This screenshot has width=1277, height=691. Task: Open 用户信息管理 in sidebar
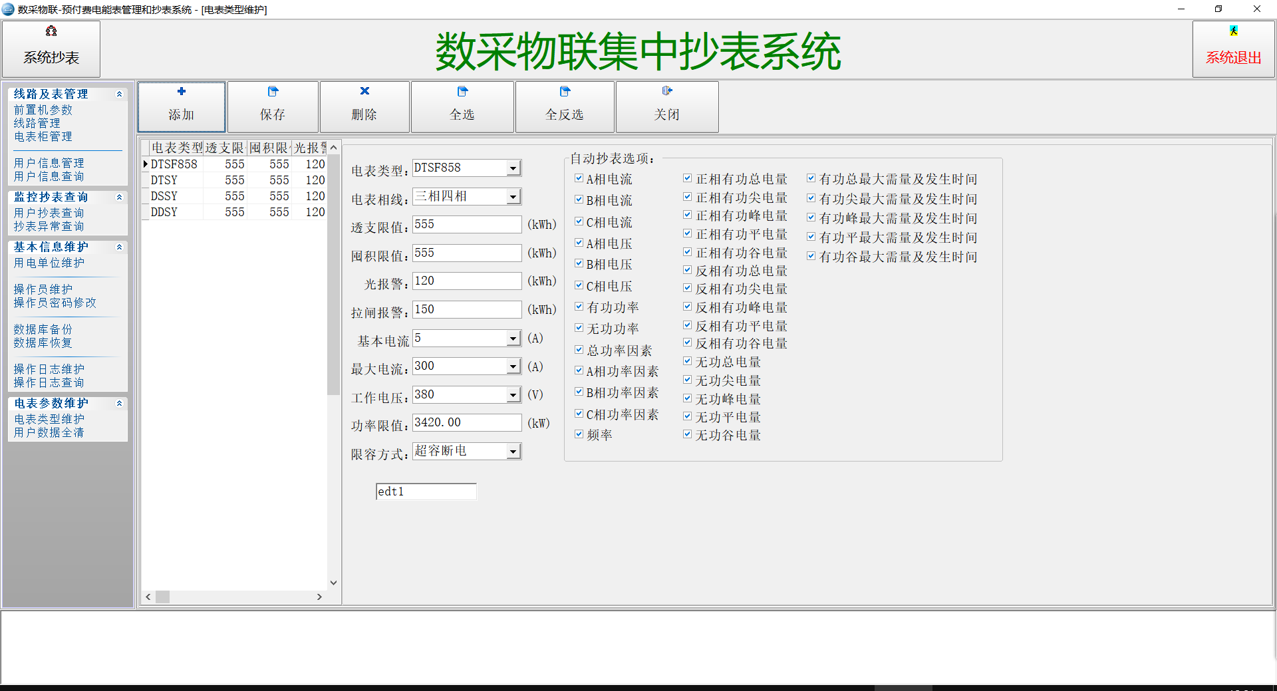(x=49, y=163)
